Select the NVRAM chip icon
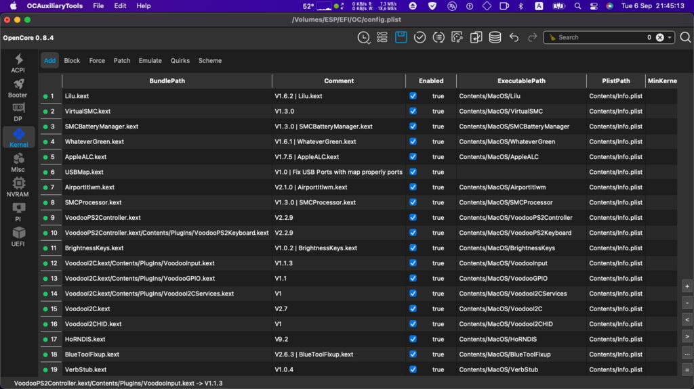 18,187
